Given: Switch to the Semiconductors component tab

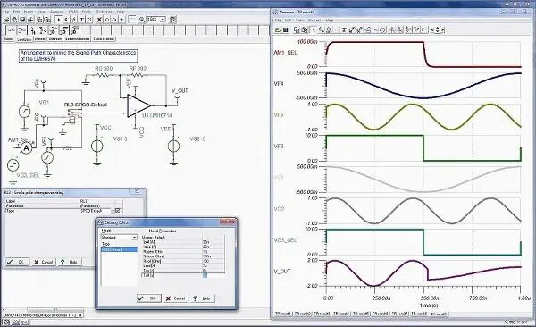Looking at the screenshot, I should 77,39.
